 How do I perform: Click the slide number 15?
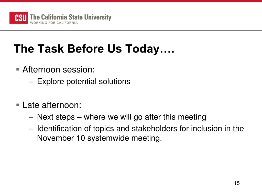[x=237, y=183]
